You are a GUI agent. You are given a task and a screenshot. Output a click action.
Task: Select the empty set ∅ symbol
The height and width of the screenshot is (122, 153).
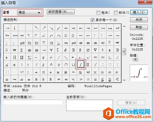88,50
